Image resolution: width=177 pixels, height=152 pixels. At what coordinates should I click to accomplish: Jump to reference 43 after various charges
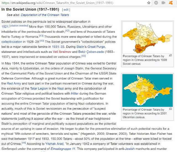coord(84,56)
